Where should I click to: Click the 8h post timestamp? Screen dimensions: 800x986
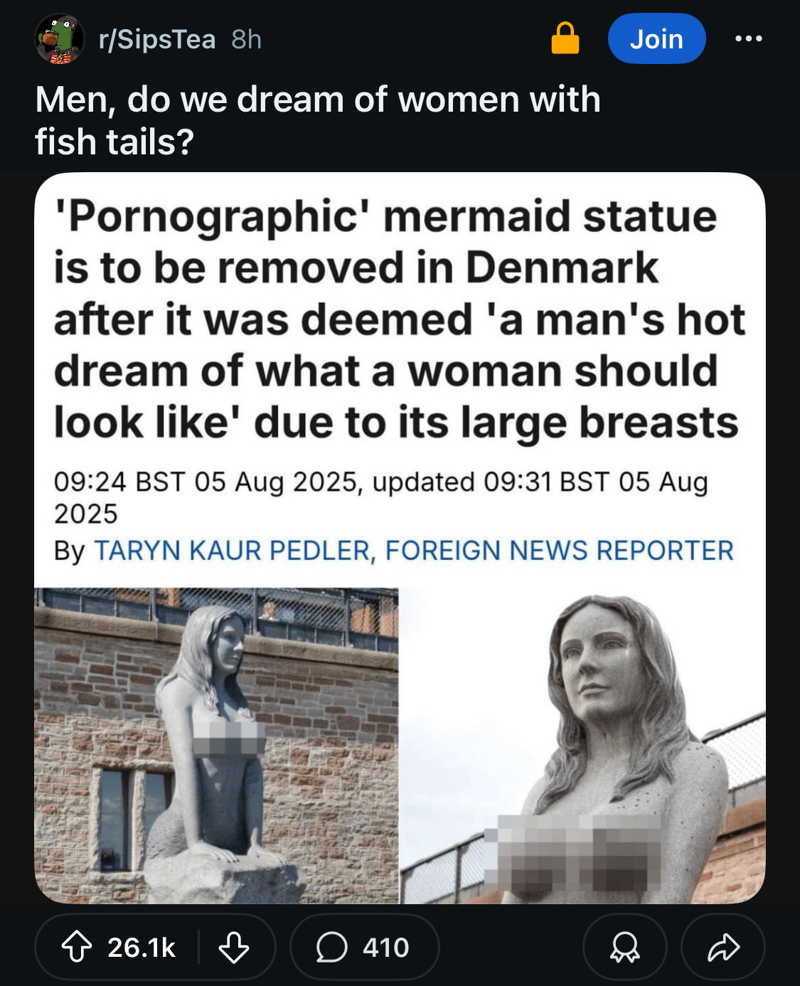(246, 40)
